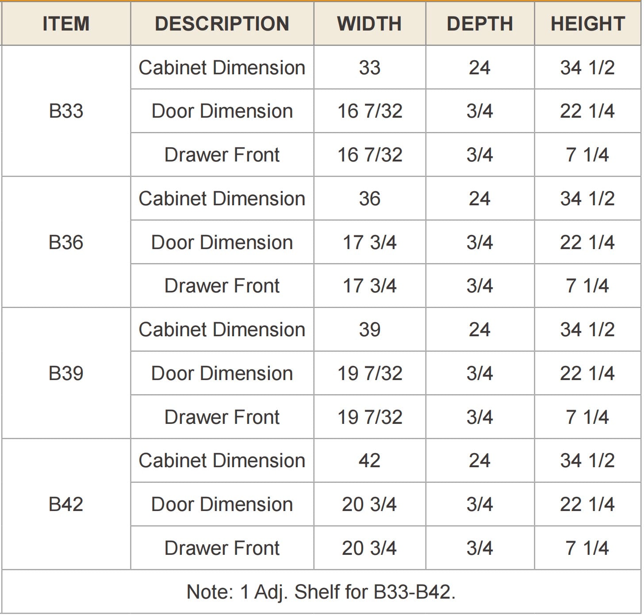Click the HEIGHT column header
Screen dimensions: 644x615
pyautogui.click(x=588, y=24)
